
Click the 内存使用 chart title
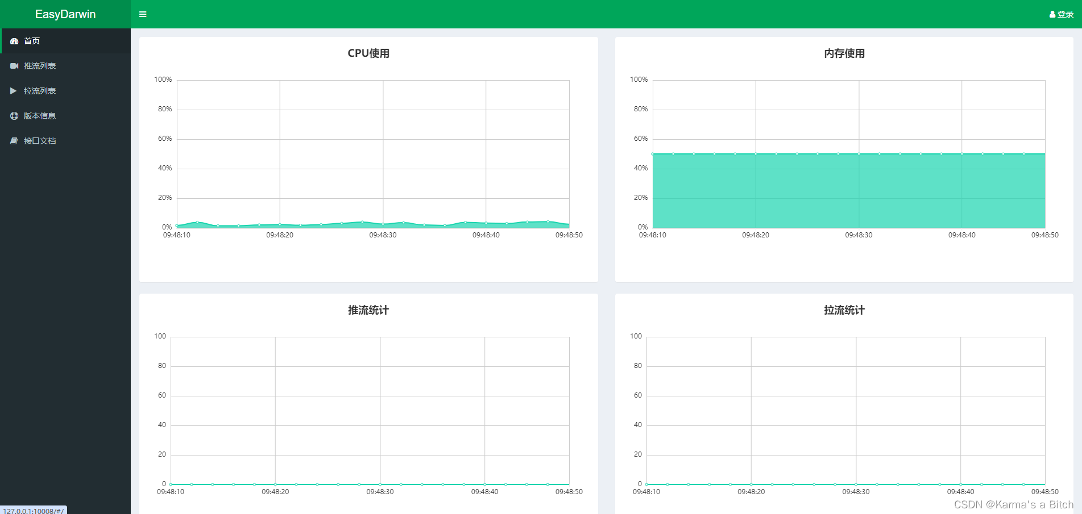844,53
